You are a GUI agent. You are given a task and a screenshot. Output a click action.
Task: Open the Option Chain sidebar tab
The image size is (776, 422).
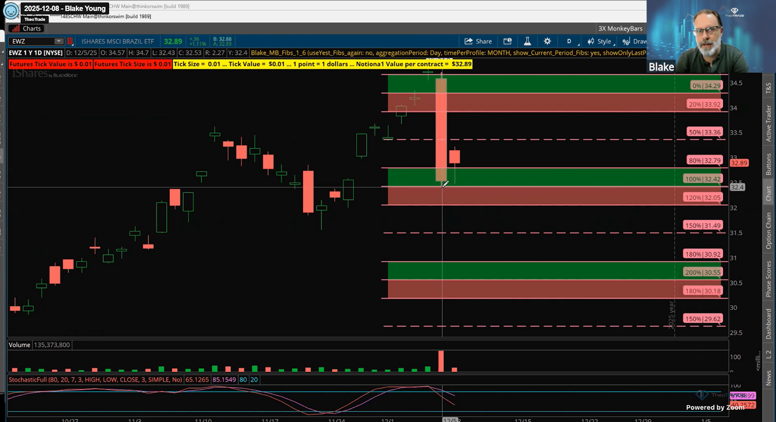tap(768, 230)
